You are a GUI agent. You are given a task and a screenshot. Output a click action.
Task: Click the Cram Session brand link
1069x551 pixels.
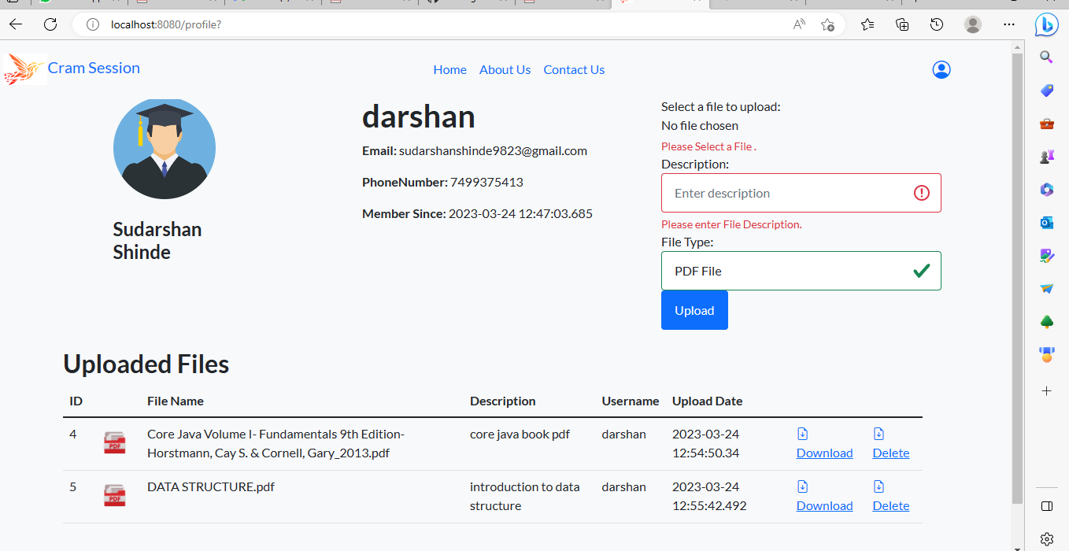pyautogui.click(x=94, y=68)
